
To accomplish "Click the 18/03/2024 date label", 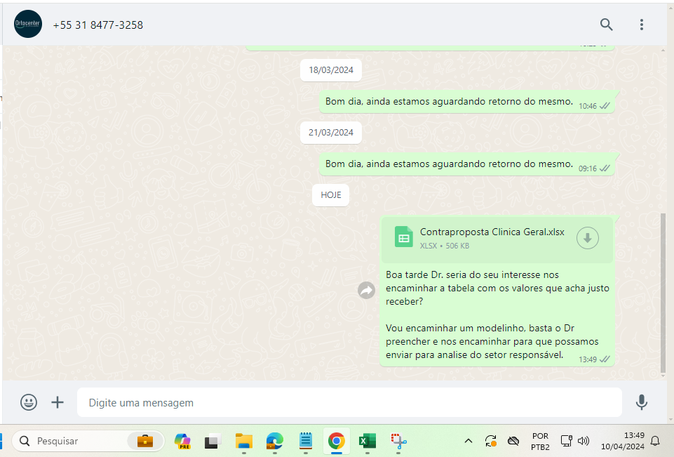I will (330, 70).
